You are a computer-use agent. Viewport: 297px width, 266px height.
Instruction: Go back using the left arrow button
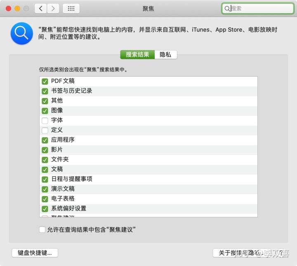[40, 9]
